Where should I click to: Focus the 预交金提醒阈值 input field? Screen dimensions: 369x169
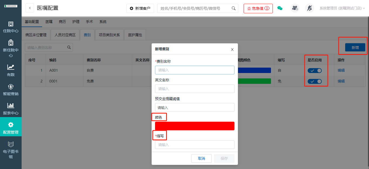(x=195, y=107)
